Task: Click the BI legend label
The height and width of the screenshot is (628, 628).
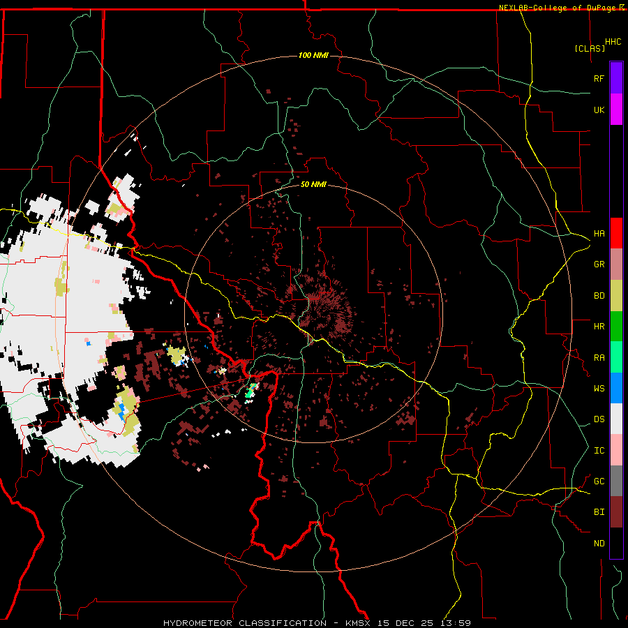Action: point(599,512)
